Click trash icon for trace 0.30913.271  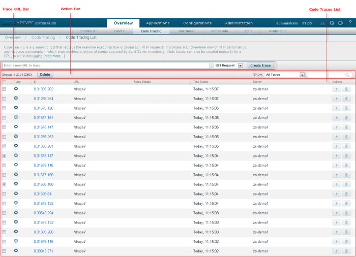click(x=346, y=251)
